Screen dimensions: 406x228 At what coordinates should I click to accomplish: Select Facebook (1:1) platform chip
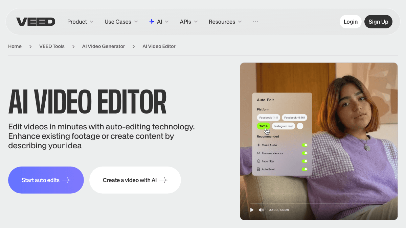click(268, 118)
